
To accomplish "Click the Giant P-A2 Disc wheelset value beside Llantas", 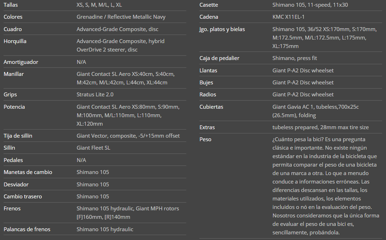I will pos(303,71).
